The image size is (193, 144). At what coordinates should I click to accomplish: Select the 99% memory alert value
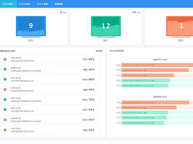(x=89, y=90)
